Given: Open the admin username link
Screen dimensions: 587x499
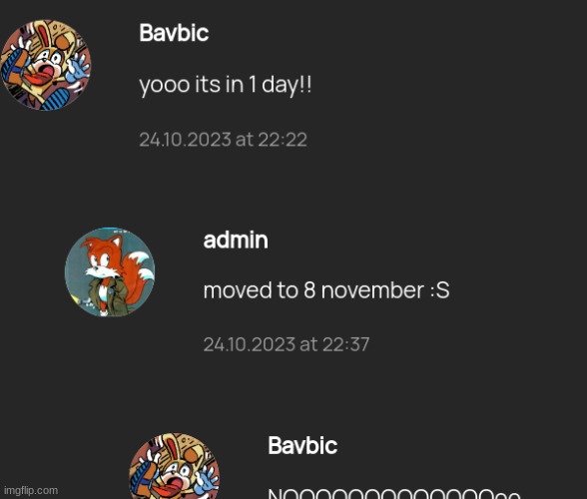Looking at the screenshot, I should pos(236,240).
